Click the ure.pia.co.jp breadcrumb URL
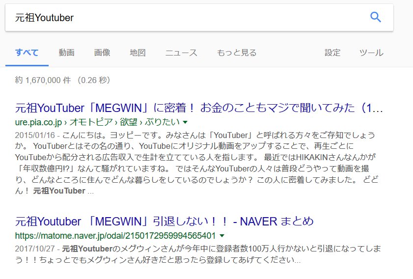 (97, 122)
